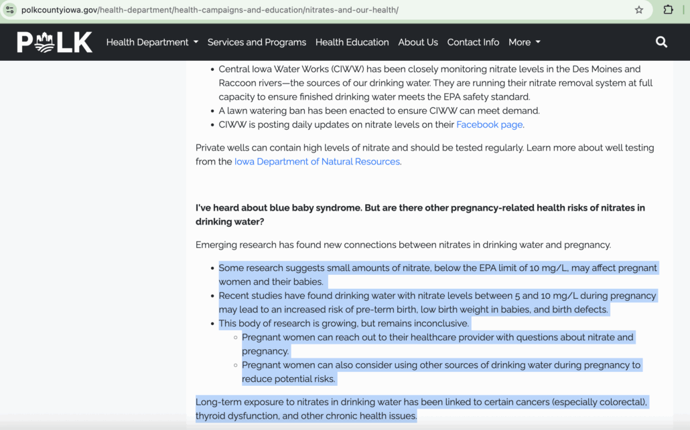Click the paragraph about long-term nitrate exposure
The height and width of the screenshot is (430, 690).
click(421, 409)
